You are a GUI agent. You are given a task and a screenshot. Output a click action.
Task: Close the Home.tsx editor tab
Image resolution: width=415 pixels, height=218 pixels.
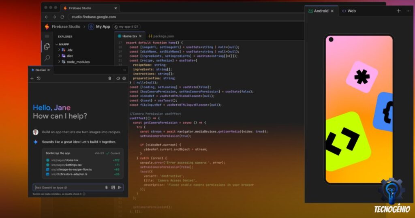[140, 36]
